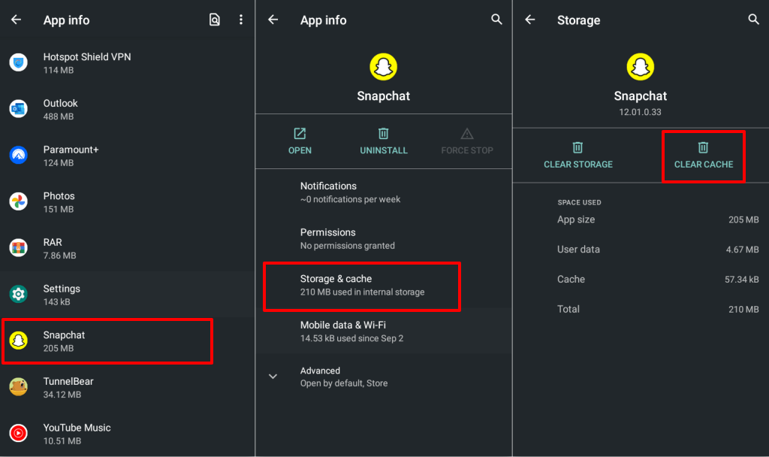Screen dimensions: 769x457
Task: Open Storage & cache settings
Action: [361, 286]
